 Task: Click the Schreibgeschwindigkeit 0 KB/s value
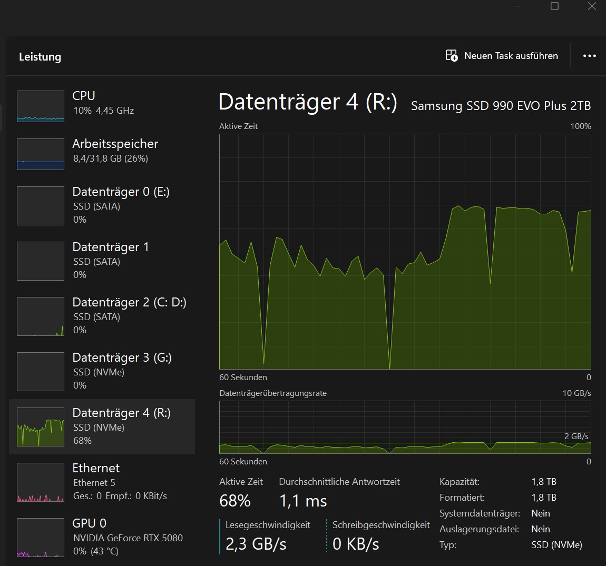(x=356, y=544)
